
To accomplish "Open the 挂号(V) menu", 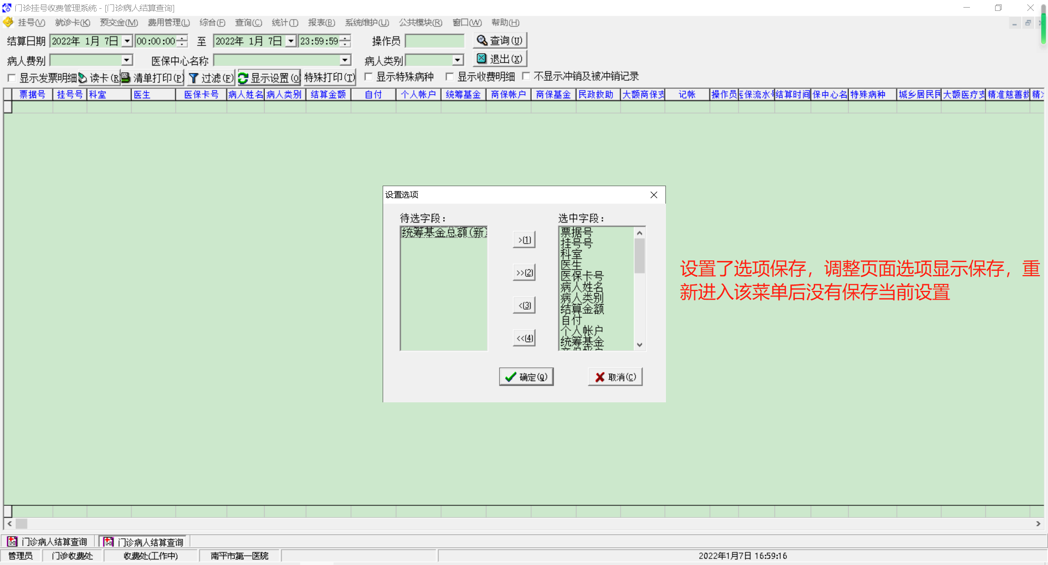I will point(31,22).
